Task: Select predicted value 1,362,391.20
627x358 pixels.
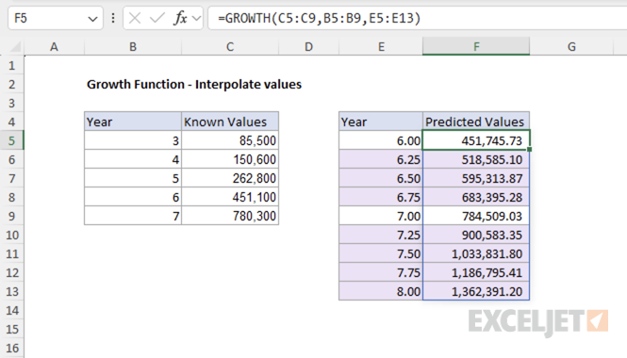Action: (476, 291)
